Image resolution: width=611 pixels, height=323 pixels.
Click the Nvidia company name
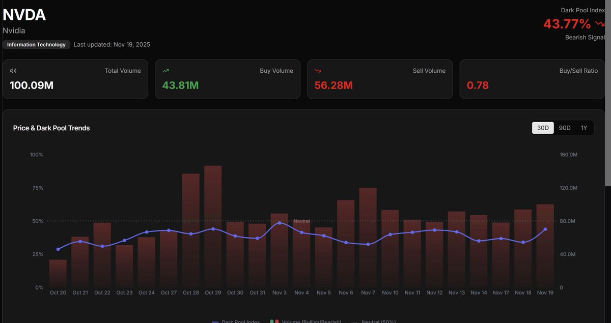point(14,31)
